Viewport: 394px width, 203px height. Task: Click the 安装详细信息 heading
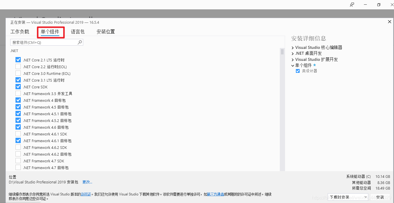tap(308, 38)
